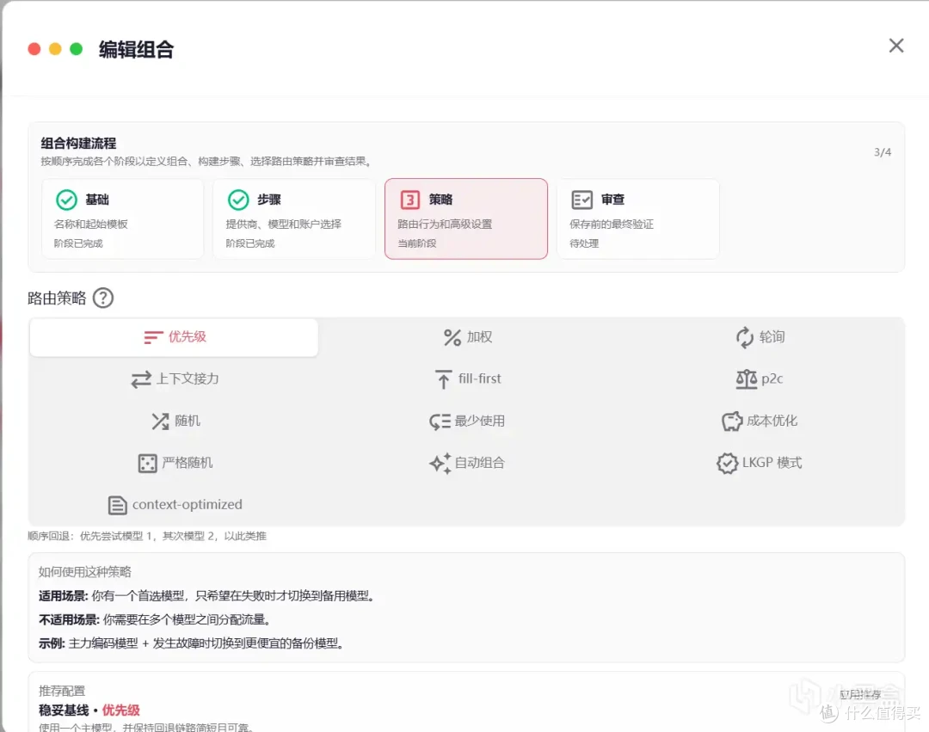Choose the 成本优化 strategy option
The image size is (929, 732).
coord(760,421)
